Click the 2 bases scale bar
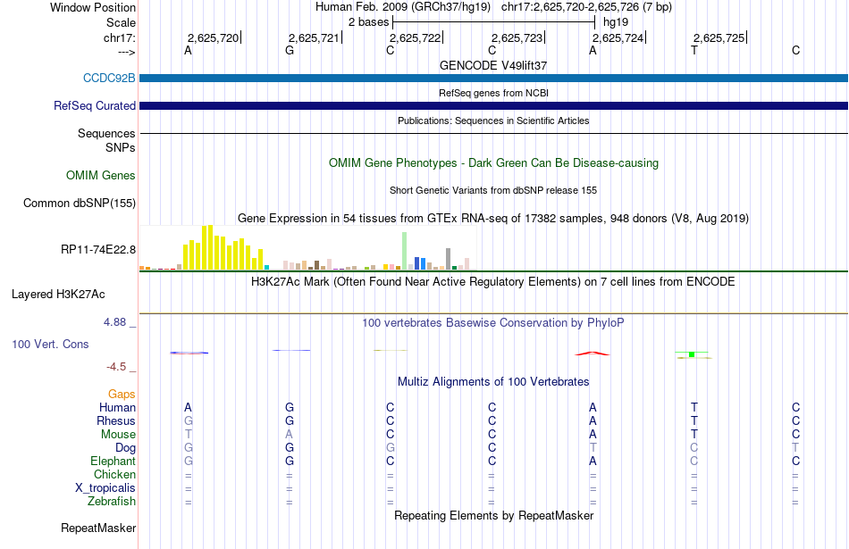Screen dimensions: 849x549 click(x=494, y=22)
